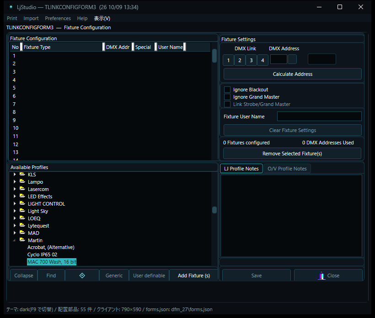Viewport: 375px width, 318px height.
Task: Enable the Ignore Blackout checkbox
Action: click(x=227, y=90)
